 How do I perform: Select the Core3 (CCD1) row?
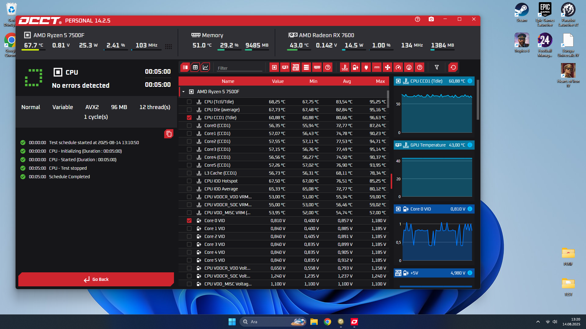[284, 149]
